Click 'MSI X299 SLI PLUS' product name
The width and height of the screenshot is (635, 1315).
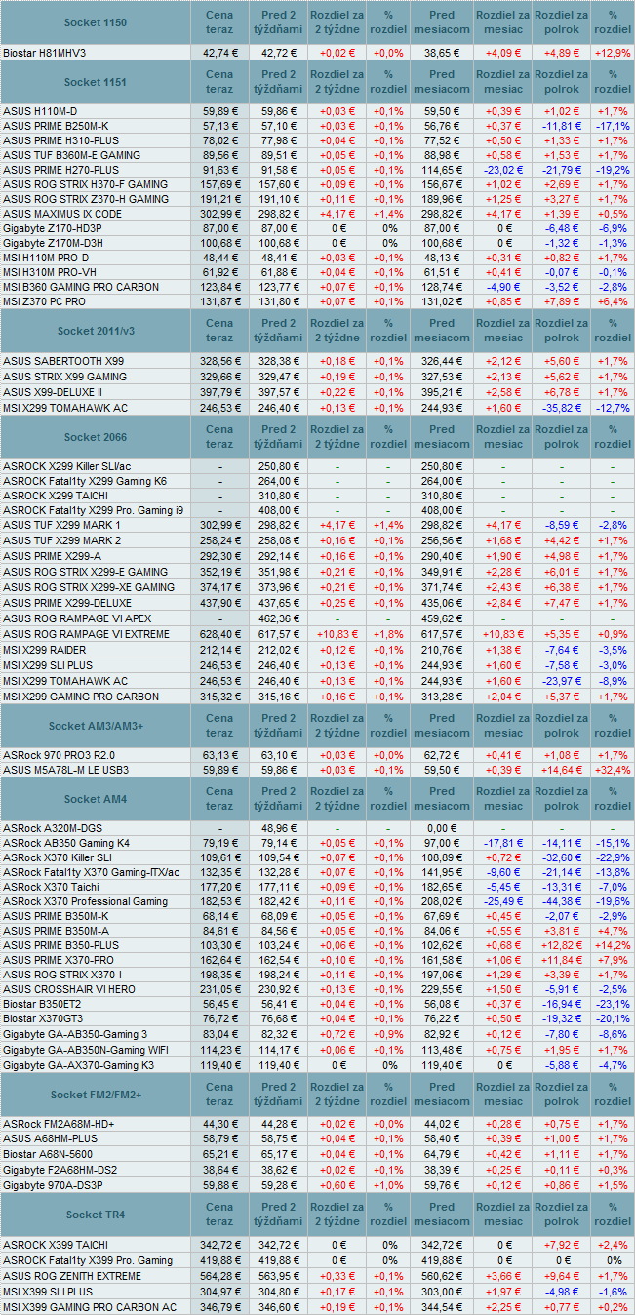click(49, 665)
